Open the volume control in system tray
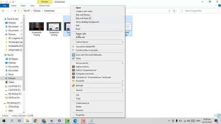 188,121
